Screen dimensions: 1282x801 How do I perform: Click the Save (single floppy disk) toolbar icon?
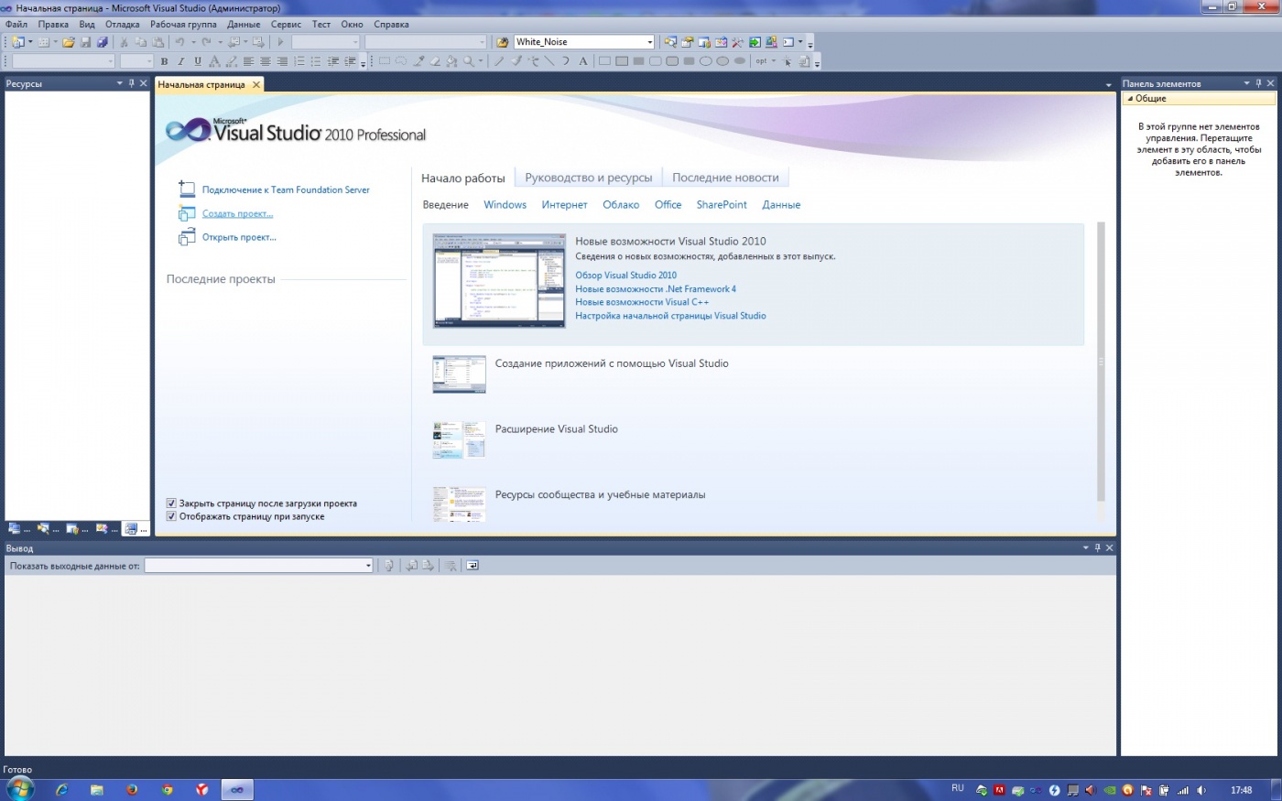click(85, 42)
